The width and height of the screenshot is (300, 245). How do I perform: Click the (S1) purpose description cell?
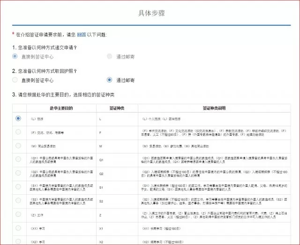[x=61, y=188]
